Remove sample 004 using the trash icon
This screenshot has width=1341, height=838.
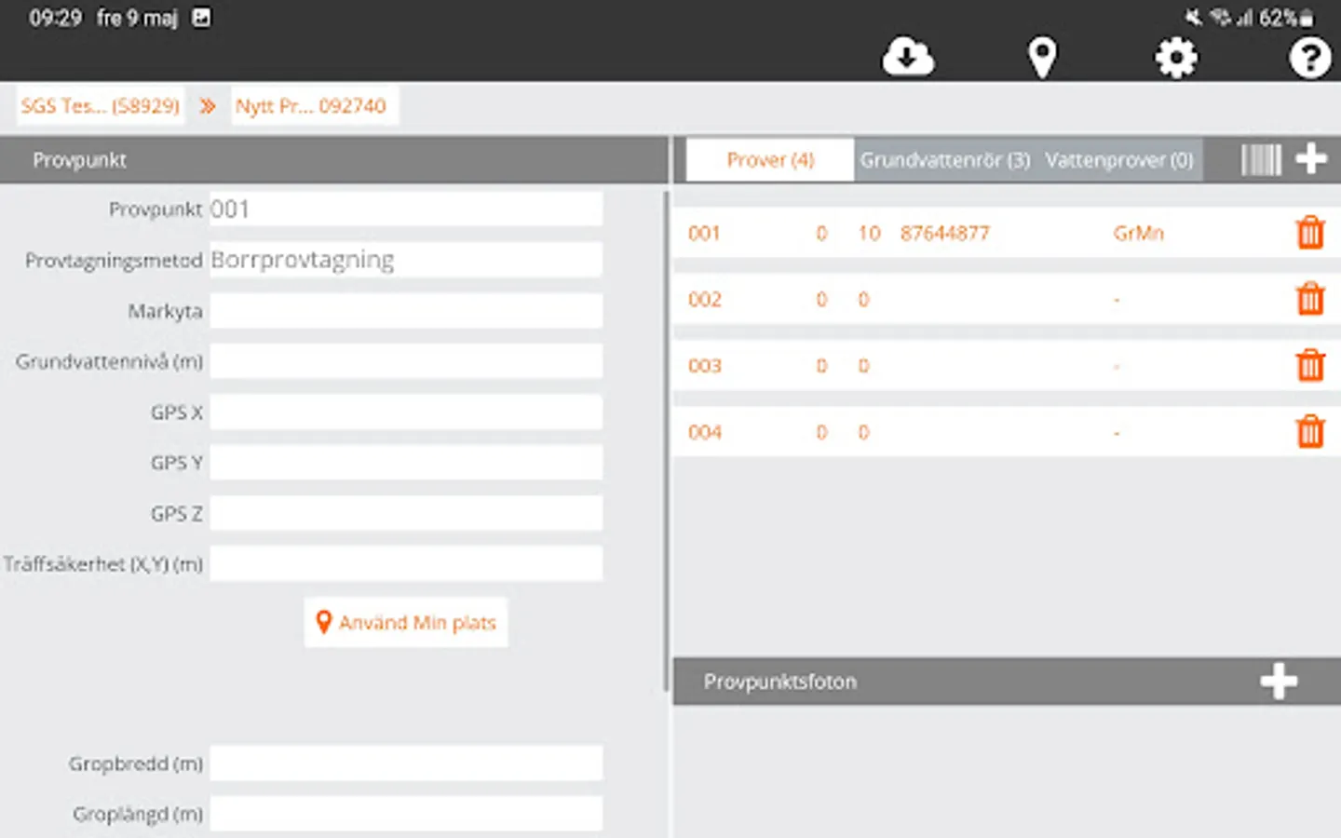1310,431
